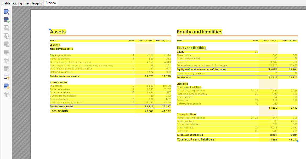Select the 'Other paid-in capital' label
The height and width of the screenshot is (159, 306).
pos(188,58)
